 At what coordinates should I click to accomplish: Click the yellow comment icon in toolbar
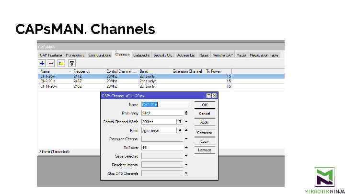tap(61, 64)
